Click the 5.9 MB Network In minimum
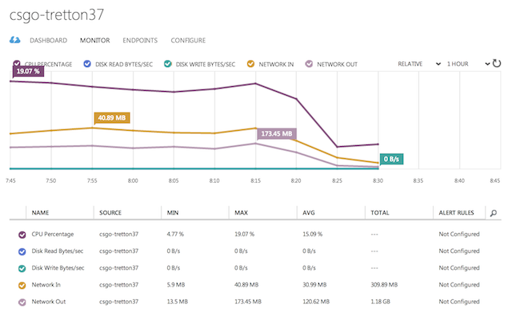This screenshot has height=324, width=512. [176, 285]
